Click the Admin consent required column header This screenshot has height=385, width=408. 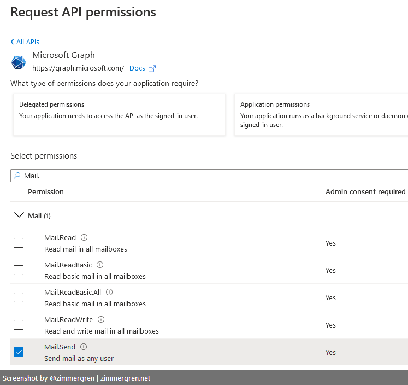(x=365, y=192)
